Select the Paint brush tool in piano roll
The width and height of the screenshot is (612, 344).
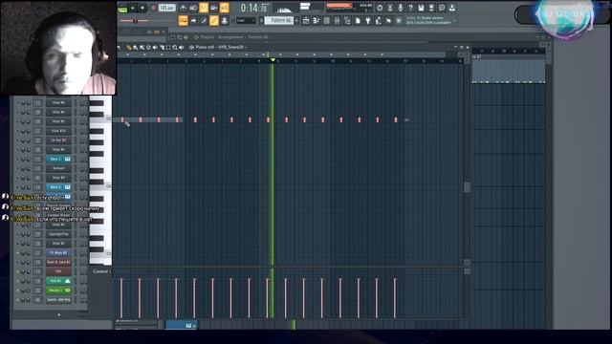[135, 47]
